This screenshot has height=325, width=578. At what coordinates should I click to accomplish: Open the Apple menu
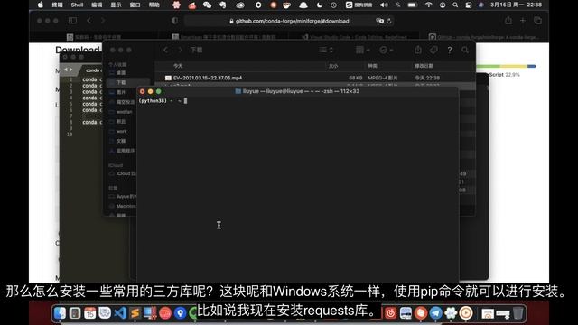click(40, 5)
